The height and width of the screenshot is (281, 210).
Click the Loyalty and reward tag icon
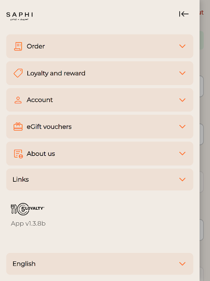coord(18,73)
